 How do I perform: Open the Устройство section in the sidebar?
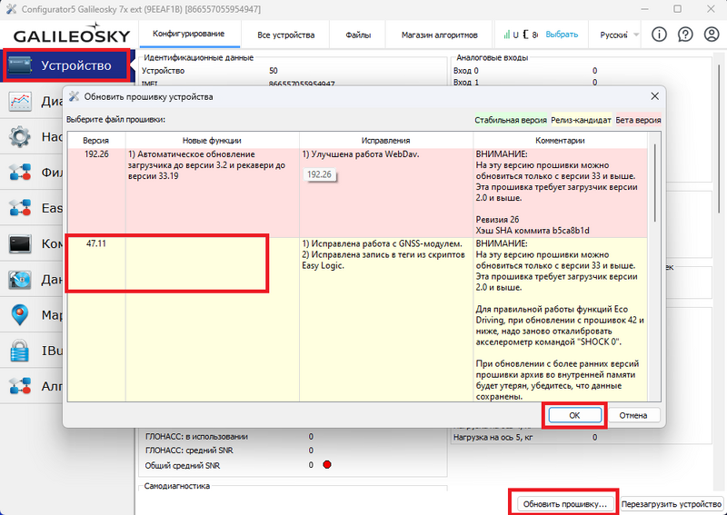[x=66, y=65]
